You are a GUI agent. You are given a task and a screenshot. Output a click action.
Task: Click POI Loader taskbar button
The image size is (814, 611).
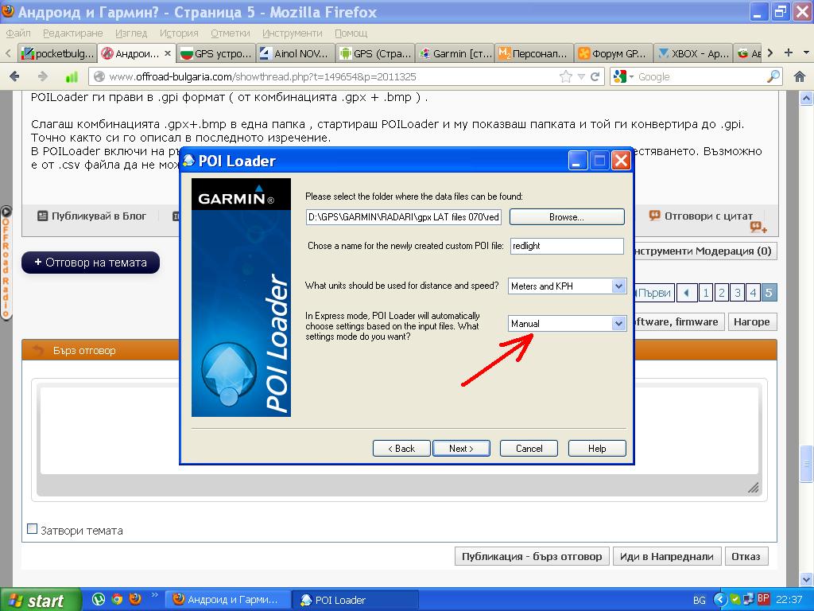[x=355, y=600]
